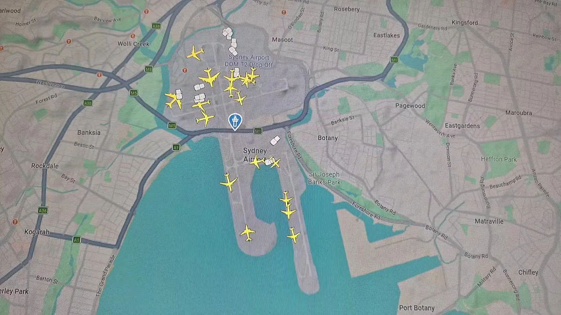Click the red marker near the Rosebery label
This screenshot has height=315, width=561.
(284, 12)
